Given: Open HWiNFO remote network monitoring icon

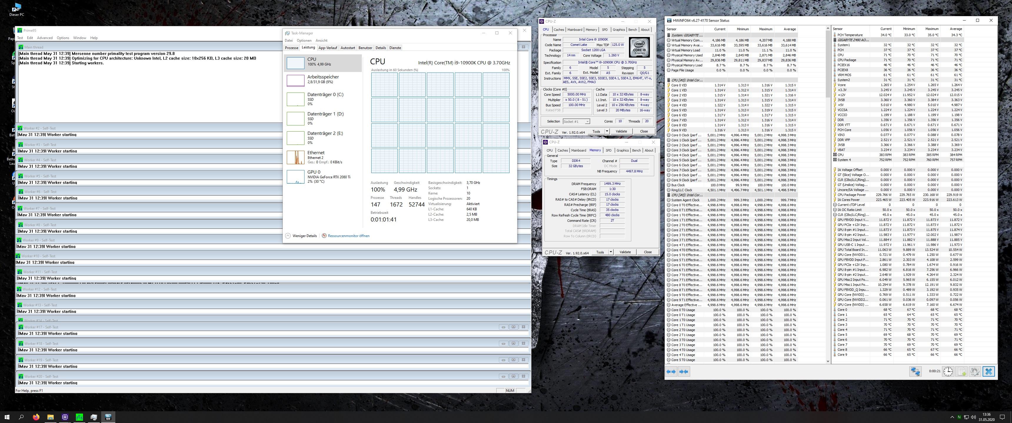Looking at the screenshot, I should pos(915,371).
